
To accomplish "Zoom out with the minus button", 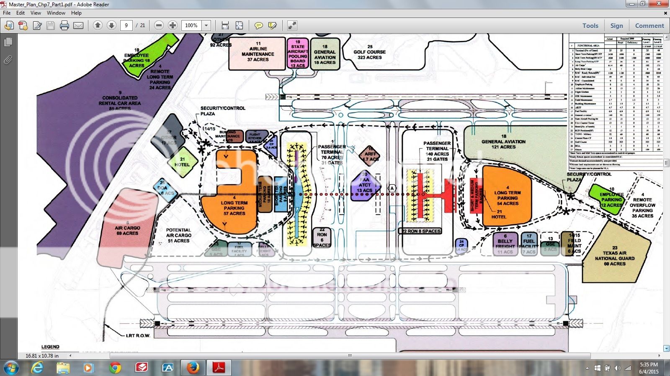I will (159, 25).
